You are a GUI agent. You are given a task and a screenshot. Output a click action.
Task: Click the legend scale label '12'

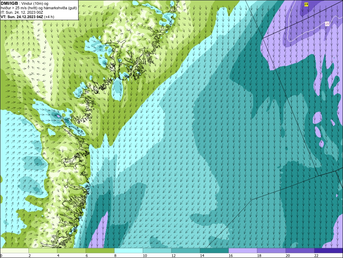174,256
